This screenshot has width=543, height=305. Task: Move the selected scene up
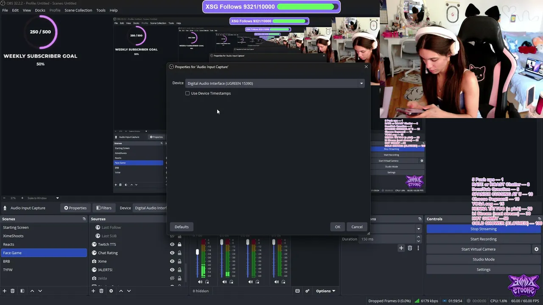click(32, 291)
